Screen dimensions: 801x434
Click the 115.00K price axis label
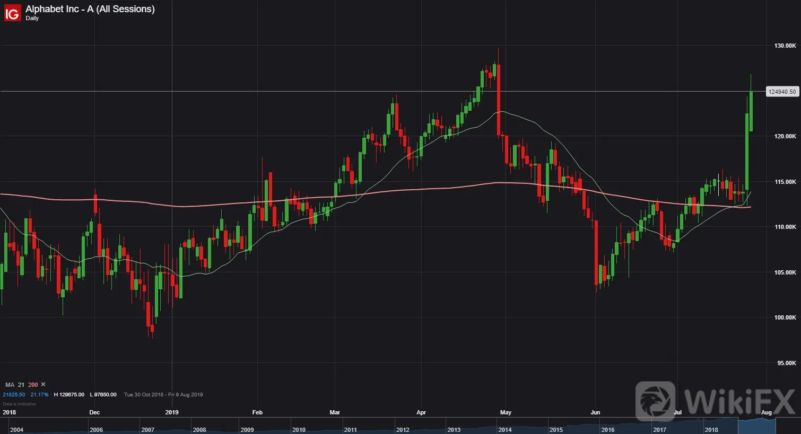(x=785, y=182)
